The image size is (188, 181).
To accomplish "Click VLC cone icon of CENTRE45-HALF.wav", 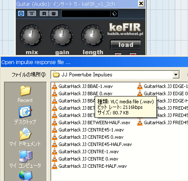I will tap(55, 144).
